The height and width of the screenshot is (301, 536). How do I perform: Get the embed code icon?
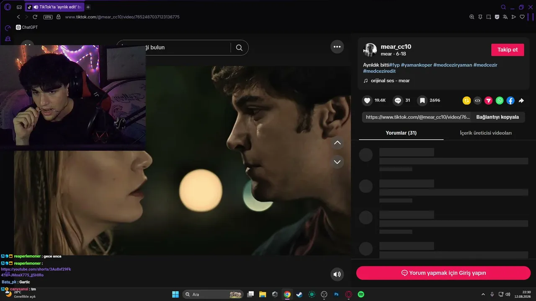pos(477,101)
